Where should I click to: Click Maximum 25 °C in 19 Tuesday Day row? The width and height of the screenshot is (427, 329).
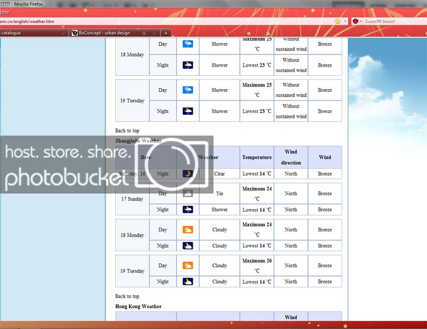pos(257,90)
